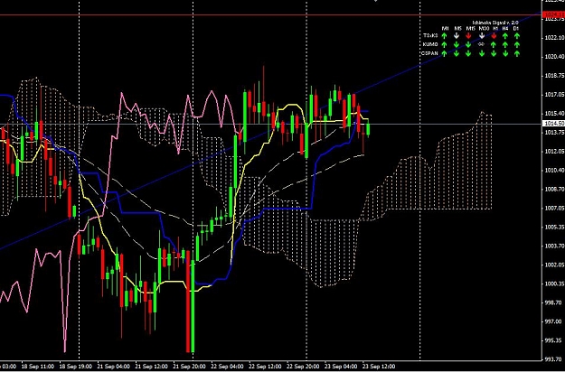
Task: Click the 1020.40 price scale value
Action: pos(555,57)
